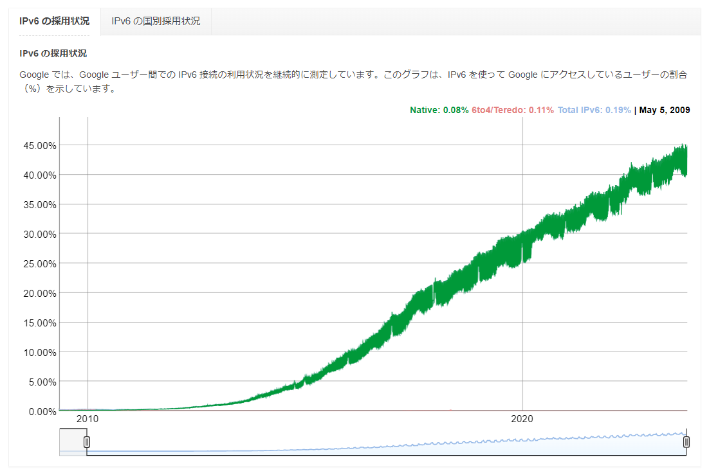This screenshot has width=709, height=471.
Task: Click the 2020 x-axis label
Action: point(522,419)
